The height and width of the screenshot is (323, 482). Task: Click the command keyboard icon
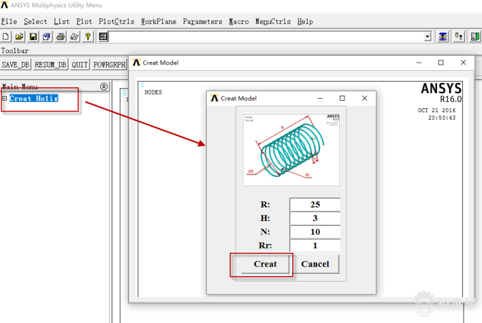point(103,37)
